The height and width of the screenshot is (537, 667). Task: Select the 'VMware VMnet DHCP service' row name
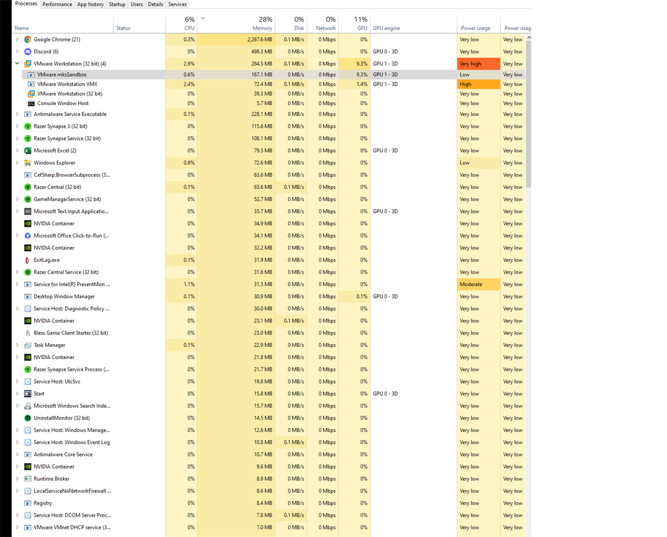[72, 528]
